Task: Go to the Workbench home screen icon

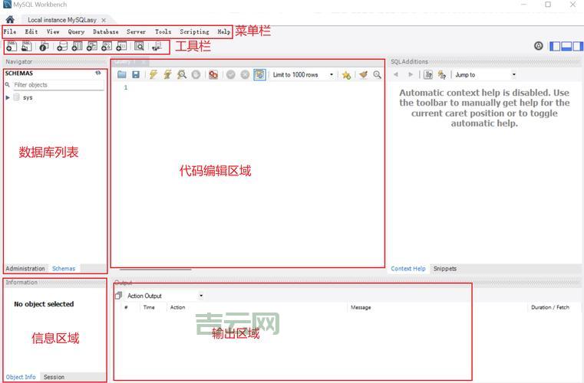Action: 10,20
